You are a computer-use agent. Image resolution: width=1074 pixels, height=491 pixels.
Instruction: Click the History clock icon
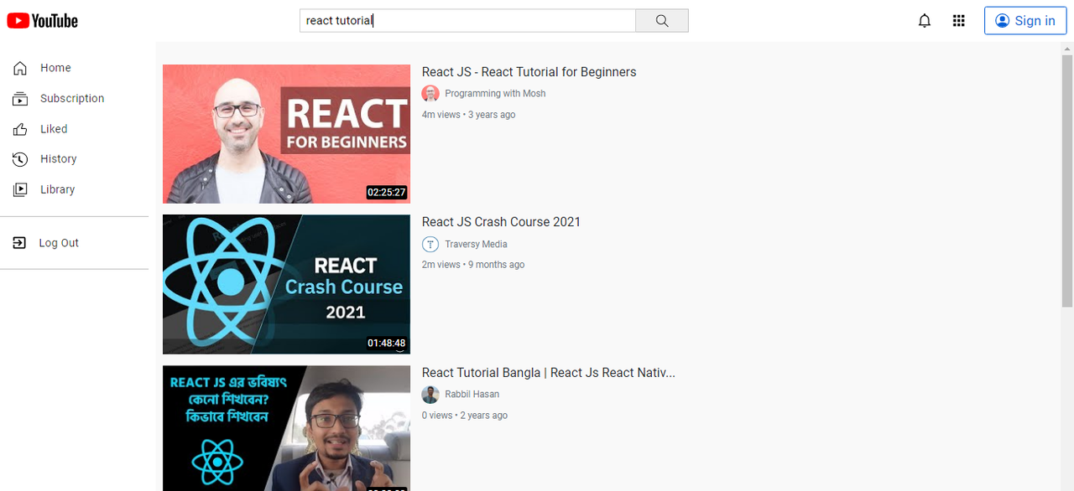tap(20, 159)
